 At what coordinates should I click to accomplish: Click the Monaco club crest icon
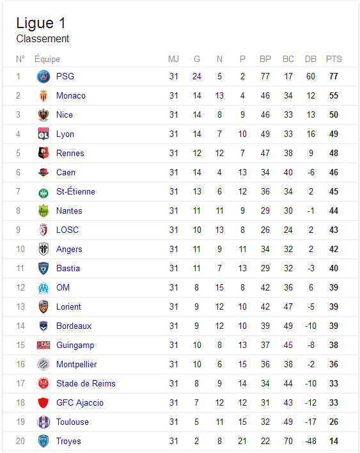click(43, 95)
